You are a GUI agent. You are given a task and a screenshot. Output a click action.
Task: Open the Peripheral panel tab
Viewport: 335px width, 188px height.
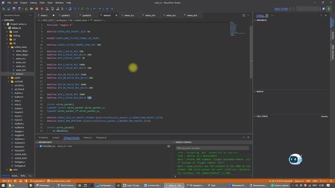pyautogui.click(x=101, y=138)
